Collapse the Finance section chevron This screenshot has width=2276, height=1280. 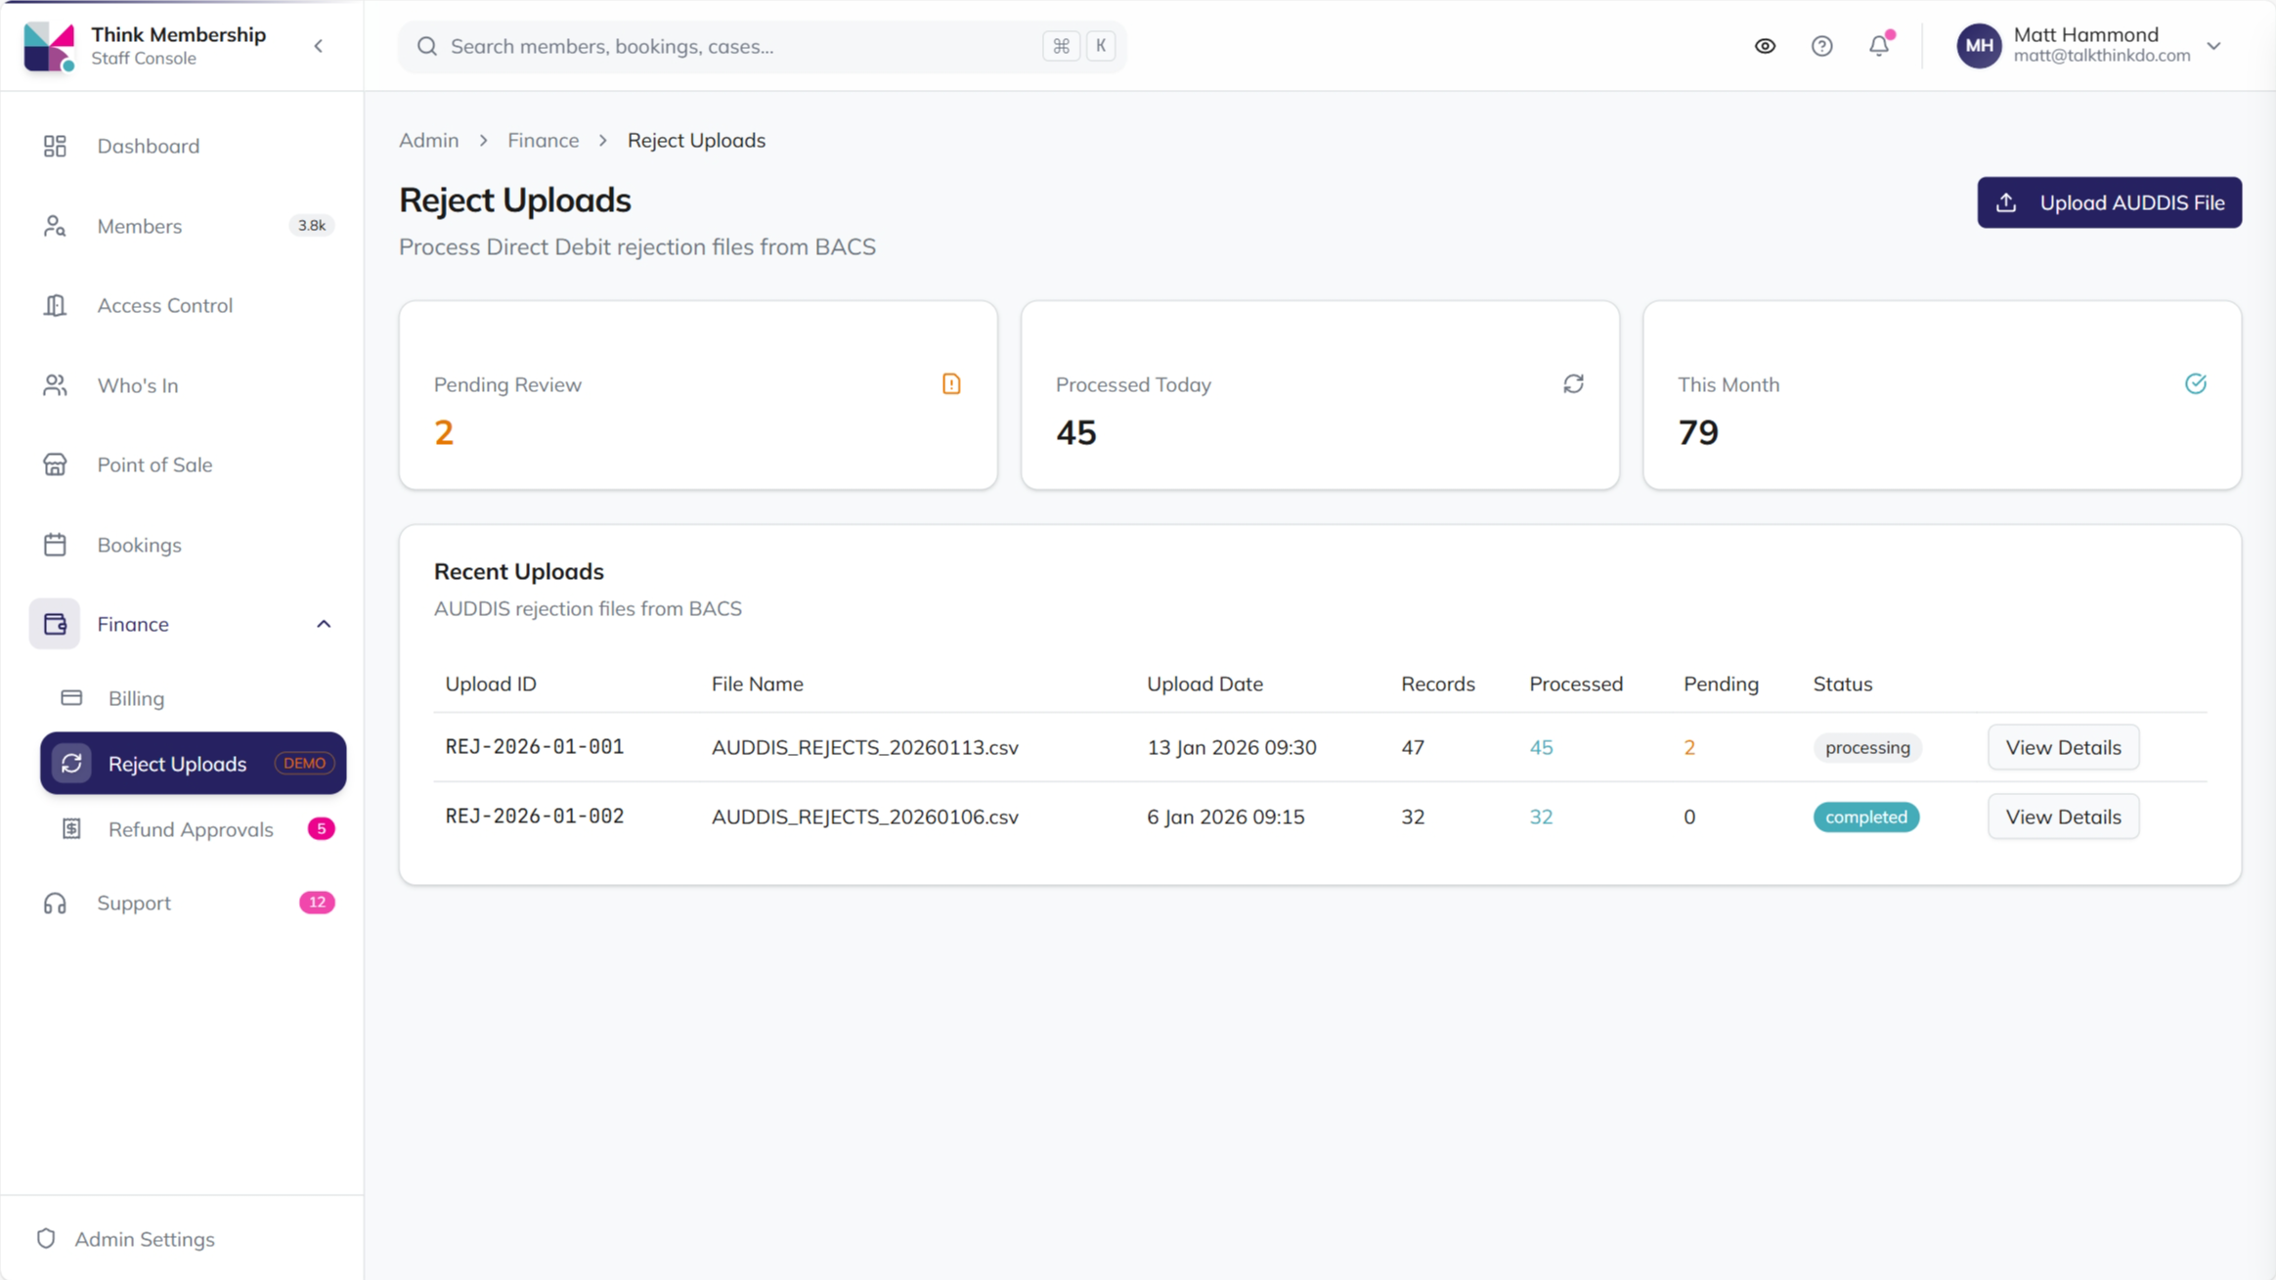(324, 624)
